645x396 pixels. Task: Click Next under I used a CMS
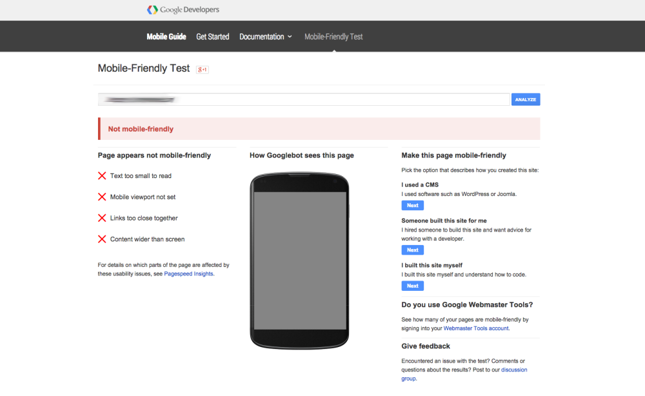point(413,205)
